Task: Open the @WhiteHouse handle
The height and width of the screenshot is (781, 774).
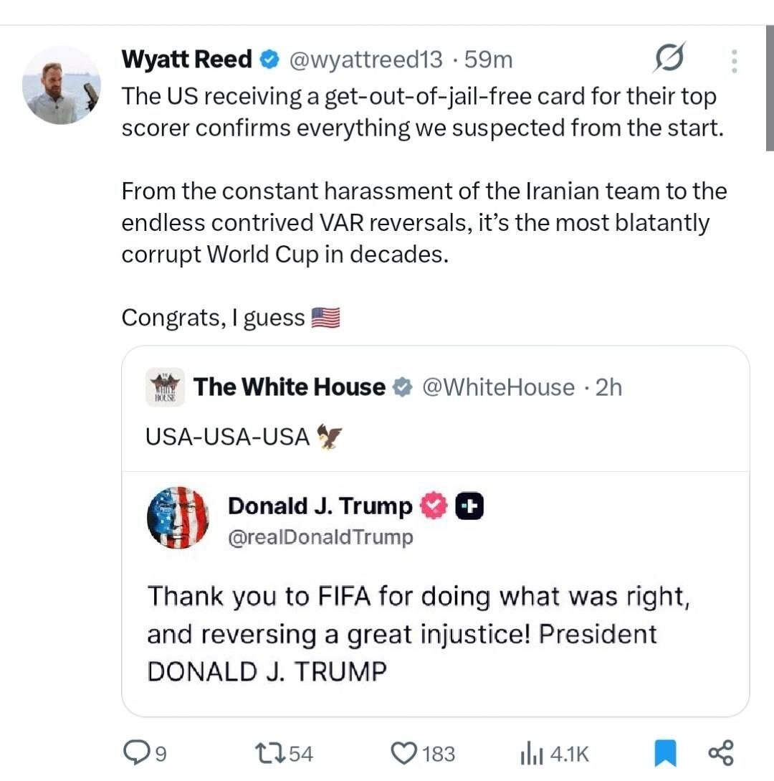Action: [498, 387]
